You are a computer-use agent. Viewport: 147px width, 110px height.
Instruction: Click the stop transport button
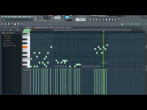pyautogui.click(x=48, y=18)
